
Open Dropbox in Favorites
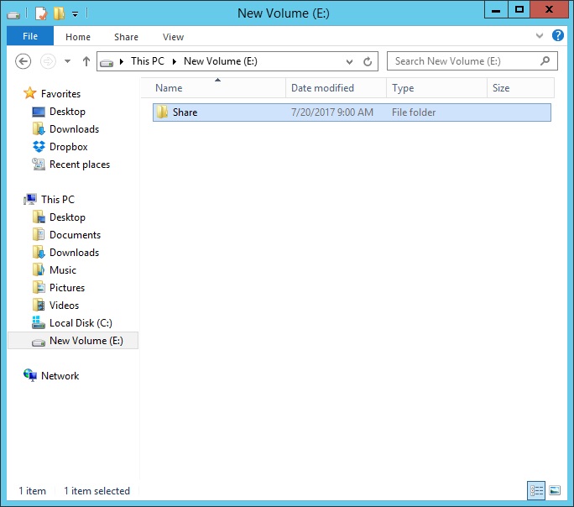coord(68,147)
